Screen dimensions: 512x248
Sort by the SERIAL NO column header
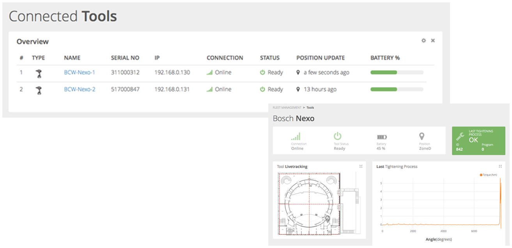click(x=125, y=58)
